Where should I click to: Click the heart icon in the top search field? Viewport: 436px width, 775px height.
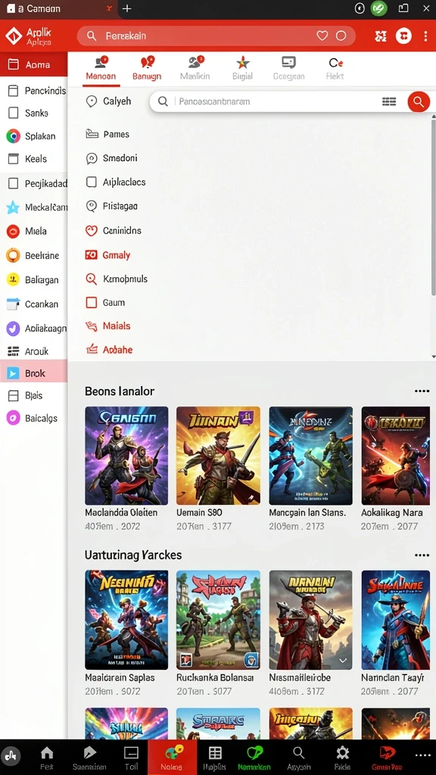322,36
